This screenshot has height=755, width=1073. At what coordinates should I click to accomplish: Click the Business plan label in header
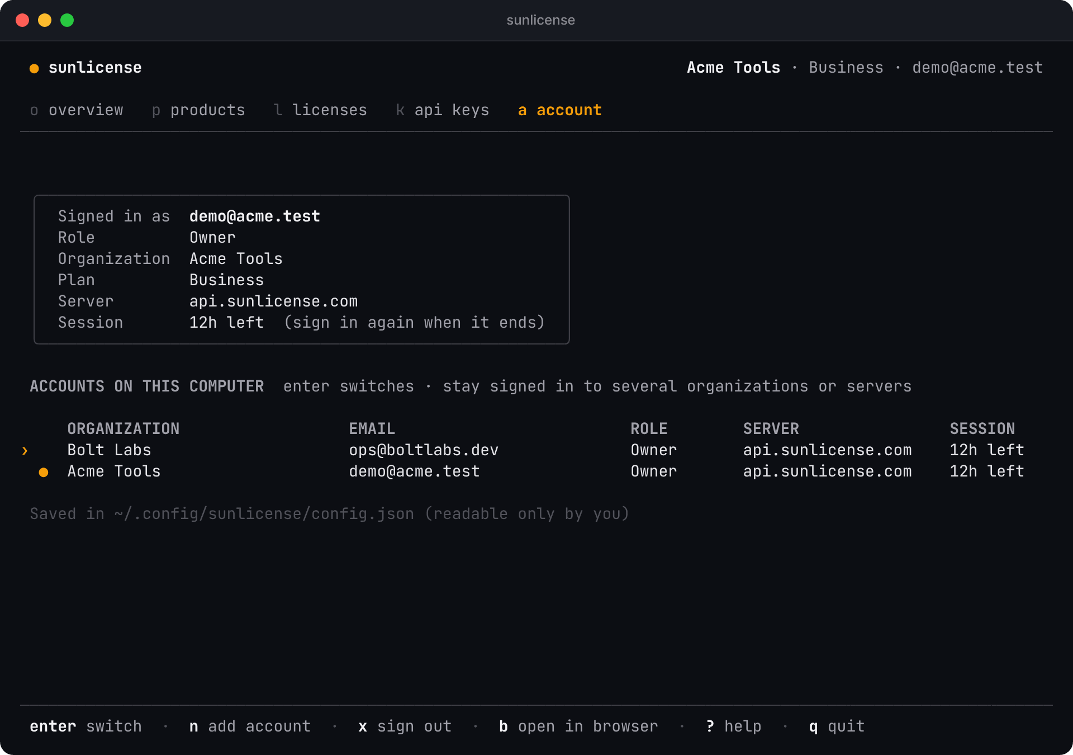tap(846, 68)
